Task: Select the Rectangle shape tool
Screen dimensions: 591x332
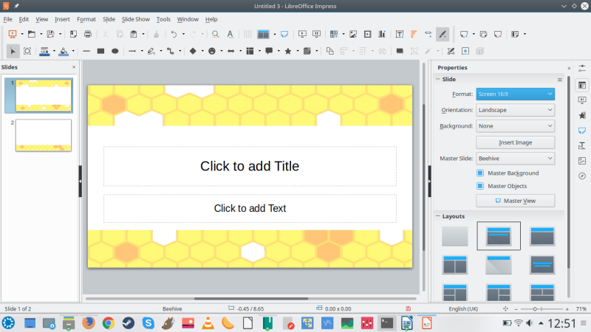Action: pos(100,51)
